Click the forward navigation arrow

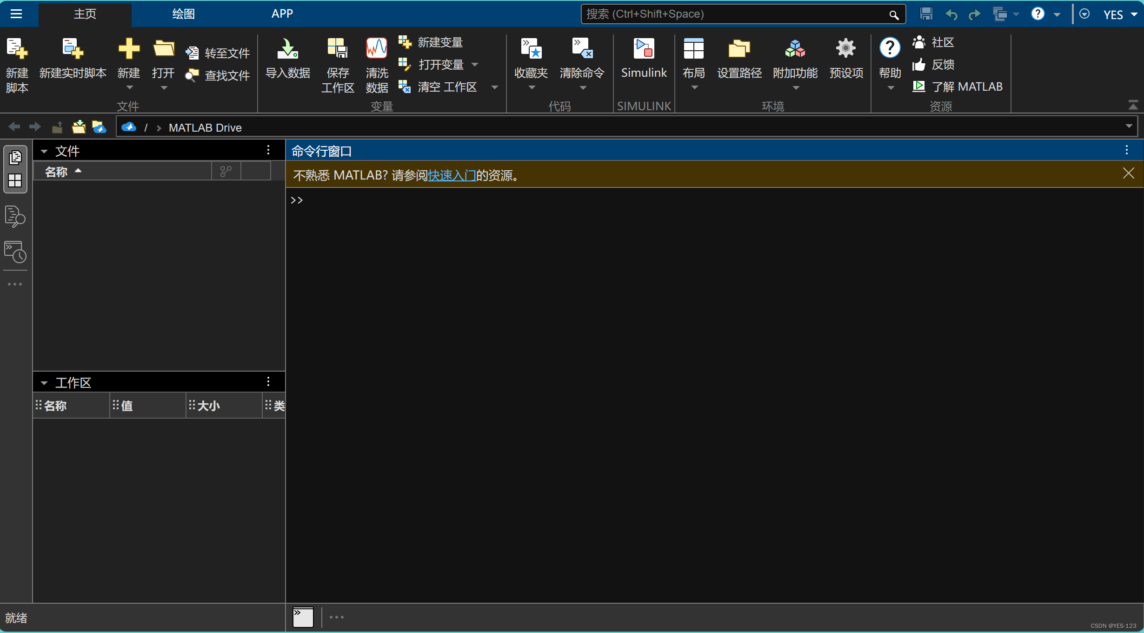point(35,127)
